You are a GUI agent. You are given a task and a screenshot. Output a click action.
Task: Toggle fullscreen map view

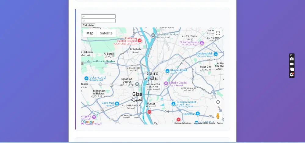(218, 33)
